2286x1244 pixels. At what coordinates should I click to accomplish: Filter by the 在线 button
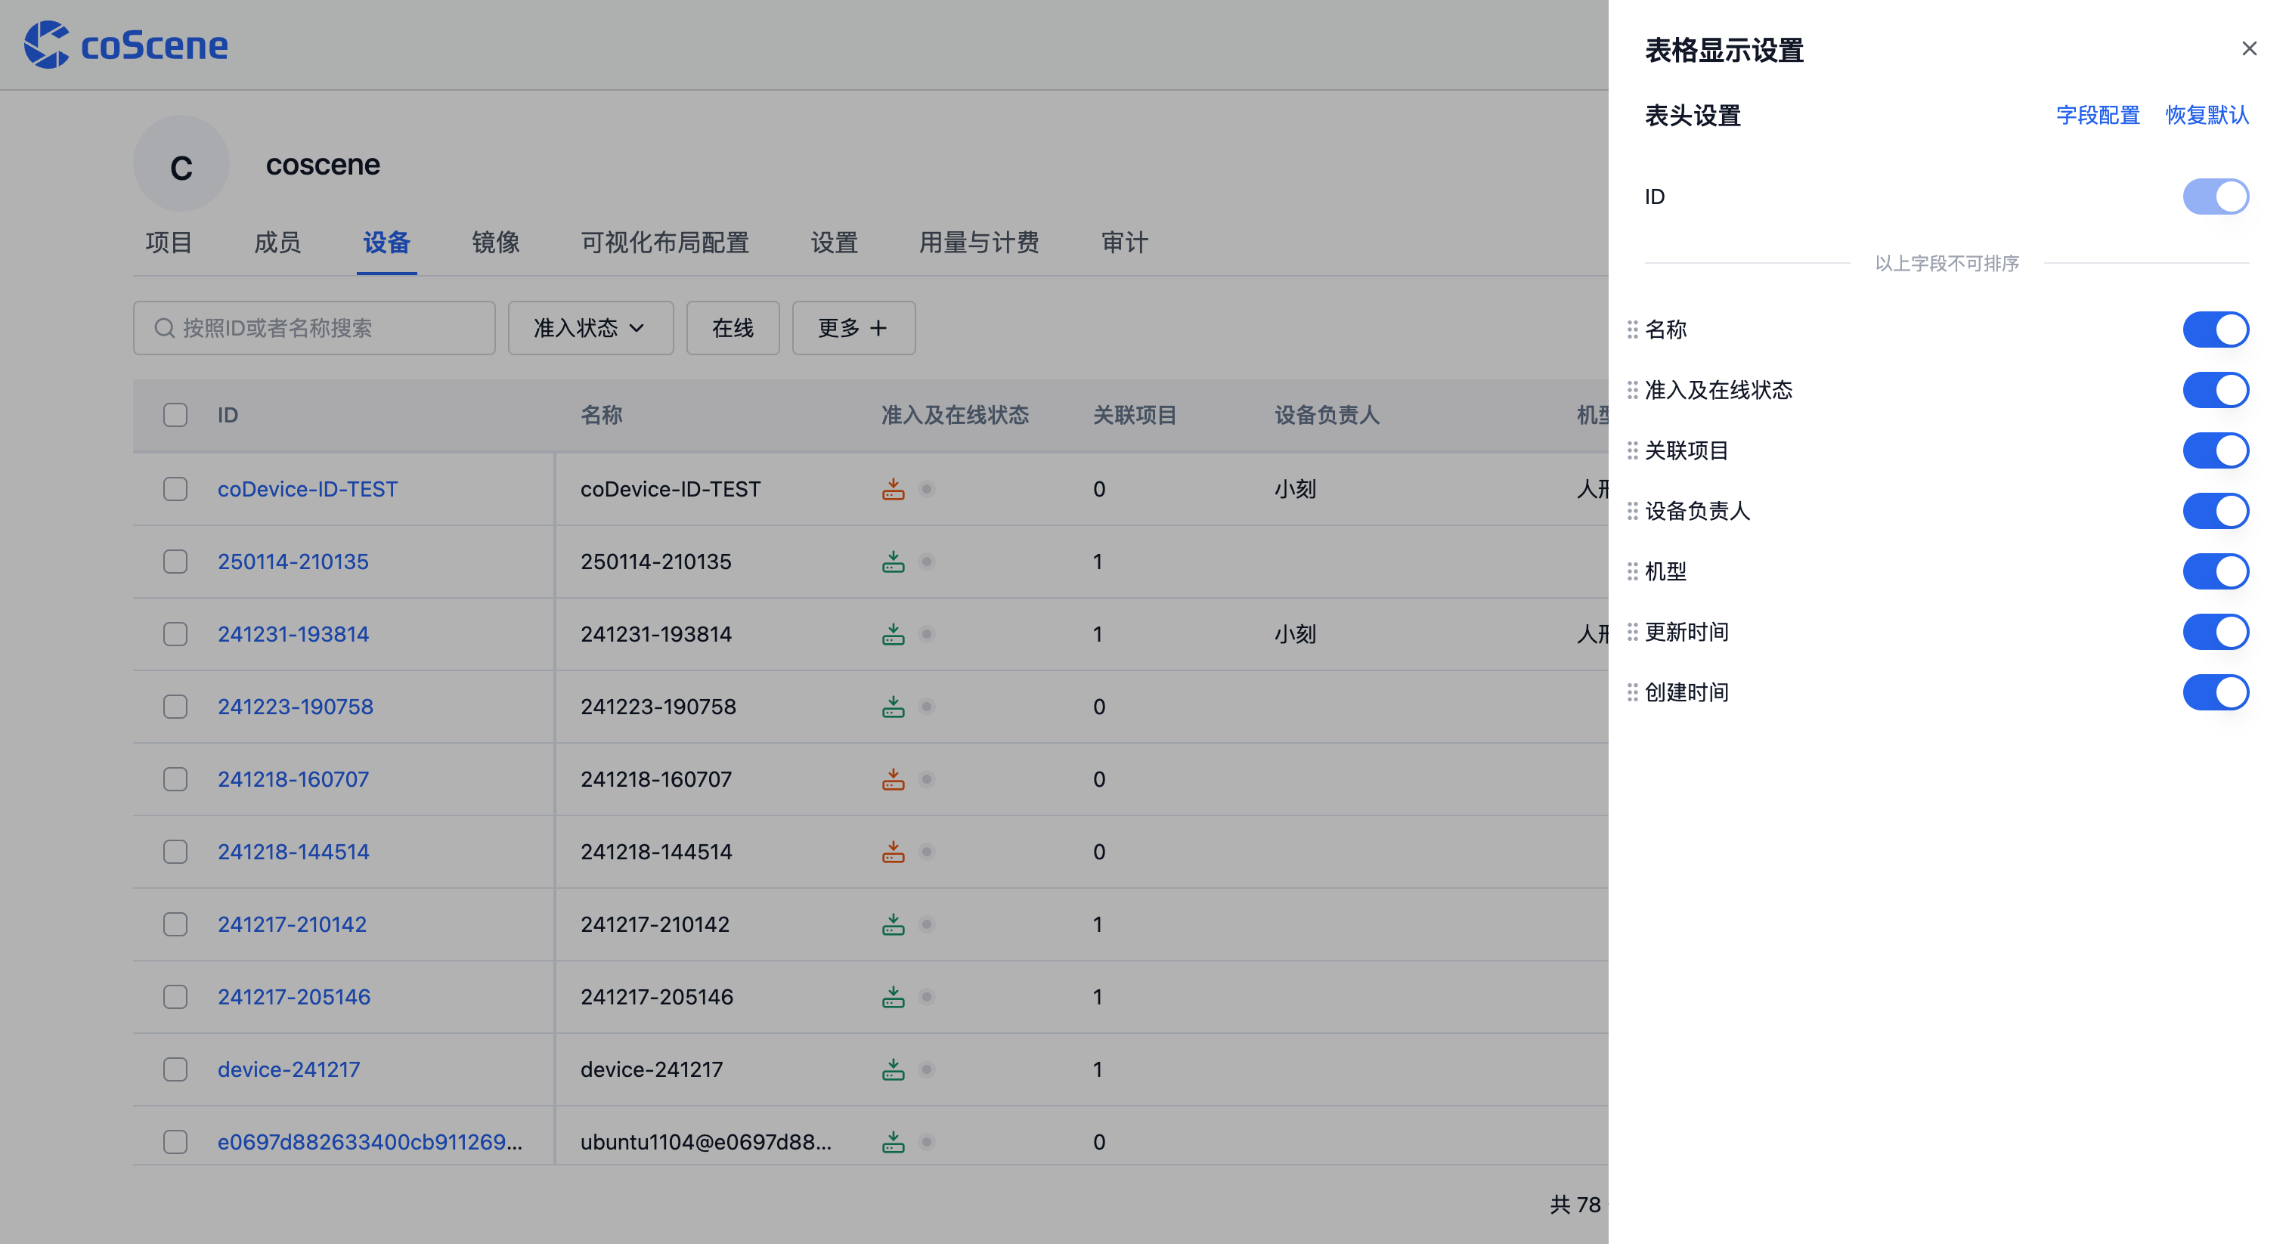pyautogui.click(x=732, y=328)
